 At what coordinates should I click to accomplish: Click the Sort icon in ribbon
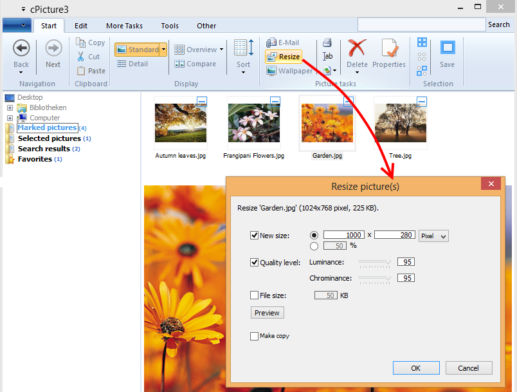[243, 48]
